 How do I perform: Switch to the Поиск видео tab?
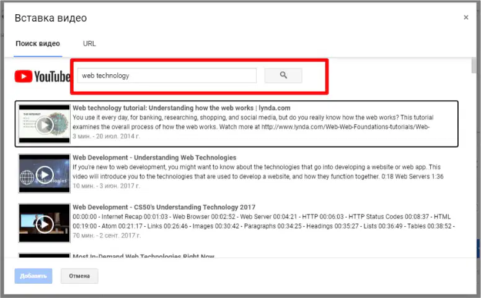pos(38,43)
